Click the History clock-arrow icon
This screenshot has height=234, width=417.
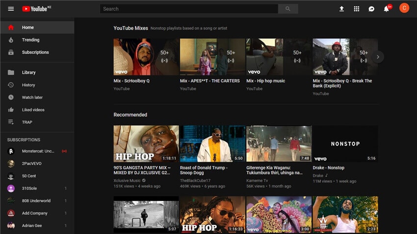click(11, 85)
